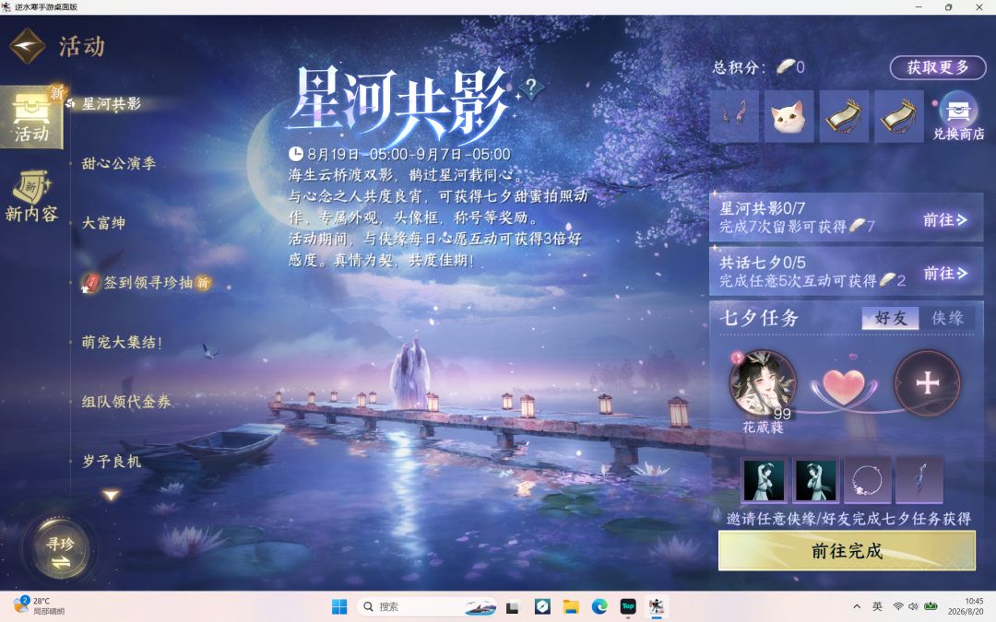Viewport: 996px width, 622px height.
Task: Click the 逆水寒 game taskbar icon
Action: (x=657, y=606)
